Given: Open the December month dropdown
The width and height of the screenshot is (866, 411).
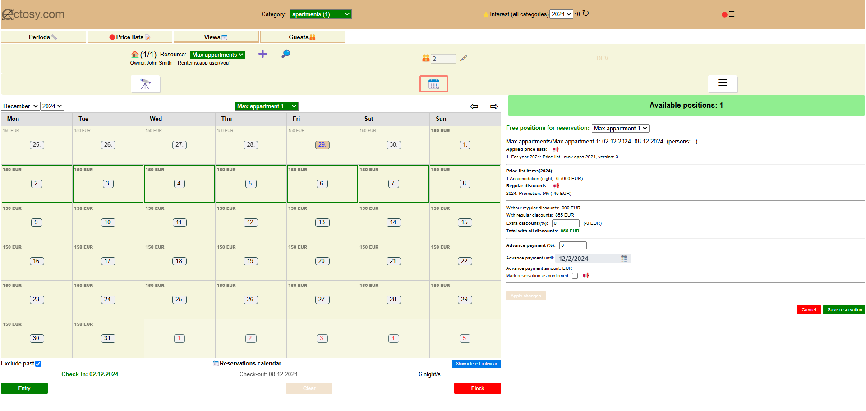Looking at the screenshot, I should coord(20,106).
